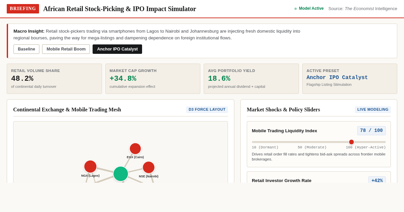Click the green central hub node
This screenshot has height=212, width=404.
point(121,174)
